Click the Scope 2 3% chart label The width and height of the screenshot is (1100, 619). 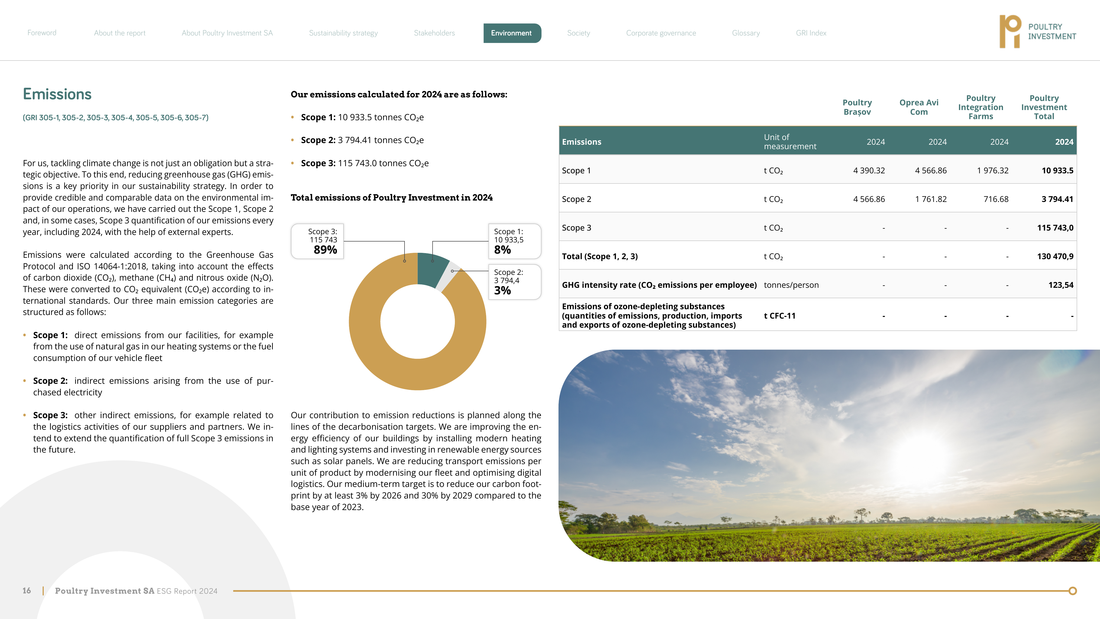[x=515, y=282]
